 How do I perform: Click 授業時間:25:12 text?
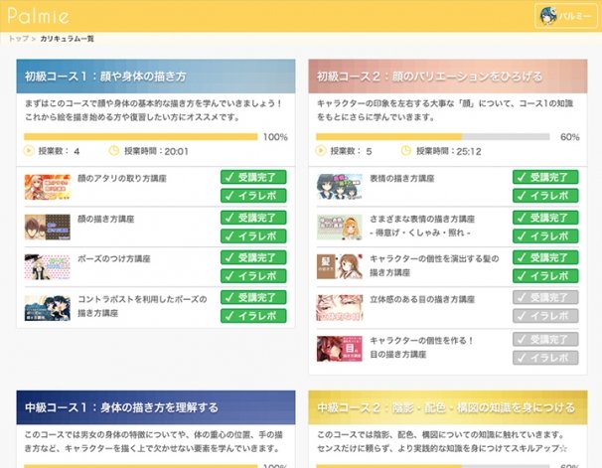(449, 151)
